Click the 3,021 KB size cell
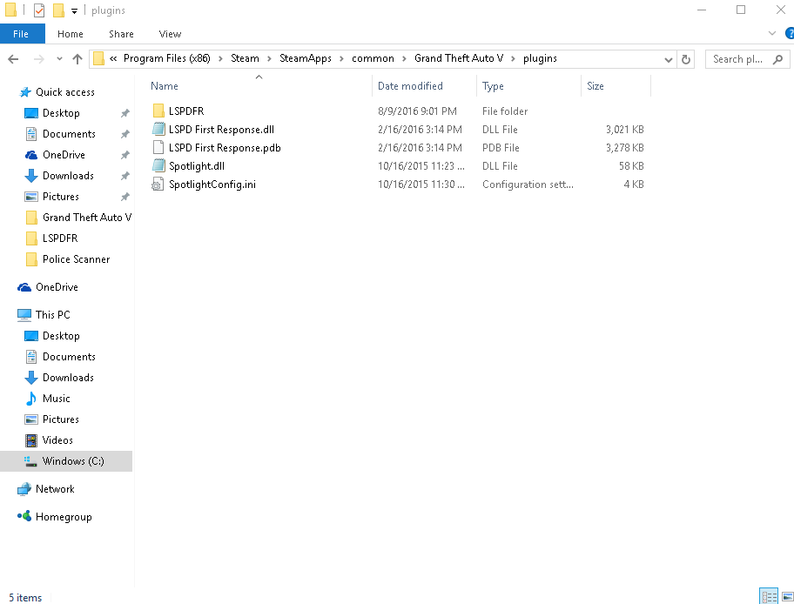This screenshot has height=604, width=794. tap(625, 130)
